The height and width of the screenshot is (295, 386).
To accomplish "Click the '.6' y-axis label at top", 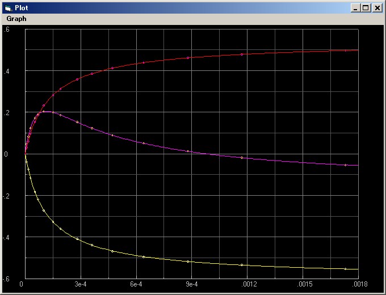I will click(7, 29).
